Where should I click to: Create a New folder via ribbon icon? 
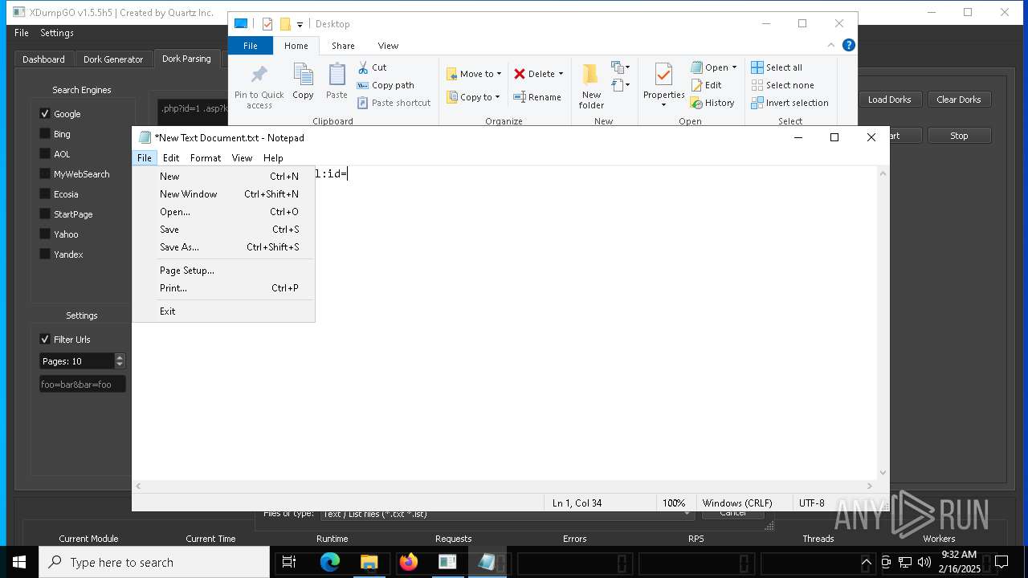point(591,75)
